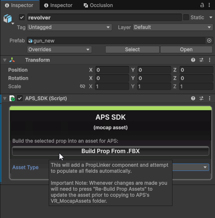The image size is (215, 218).
Task: Lock the Inspector panel
Action: coord(202,5)
